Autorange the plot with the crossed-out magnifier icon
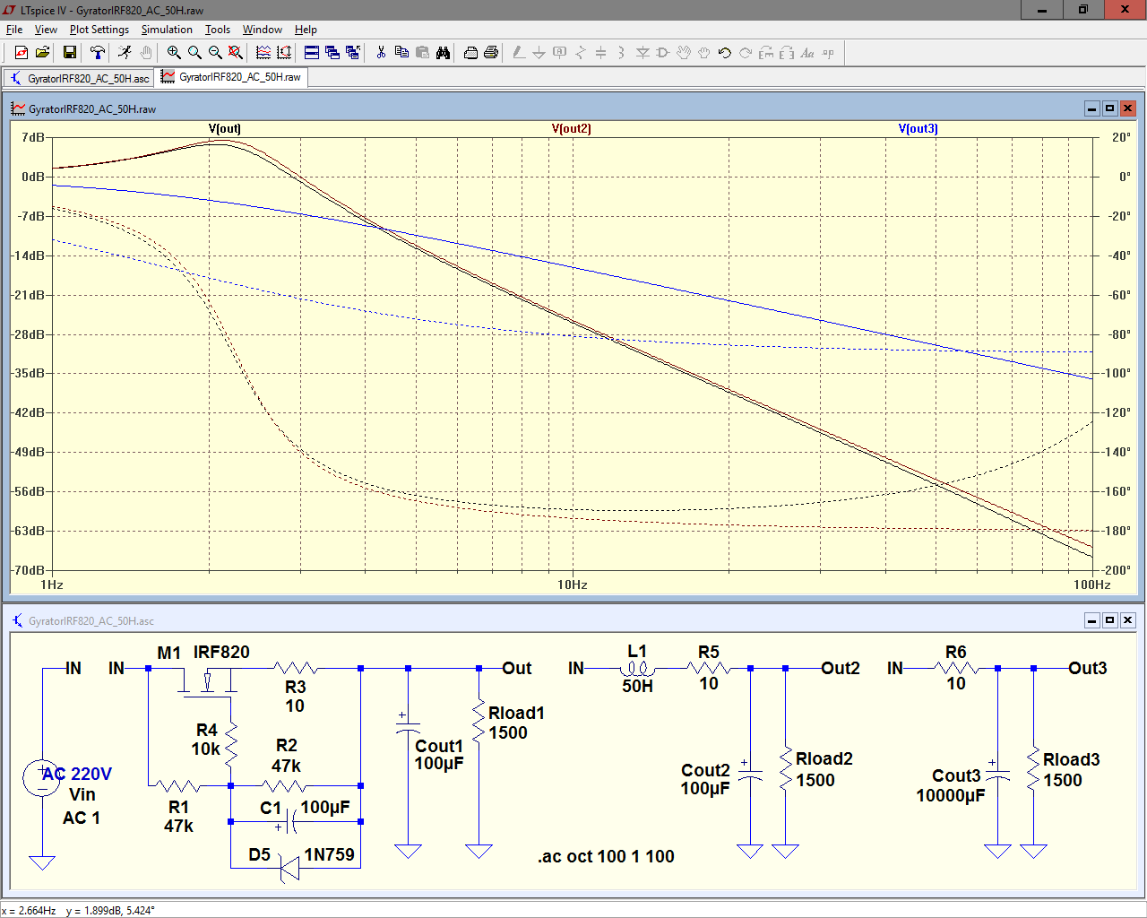 click(x=236, y=53)
